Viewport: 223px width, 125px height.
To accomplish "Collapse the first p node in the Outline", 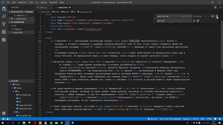I will point(14,91).
